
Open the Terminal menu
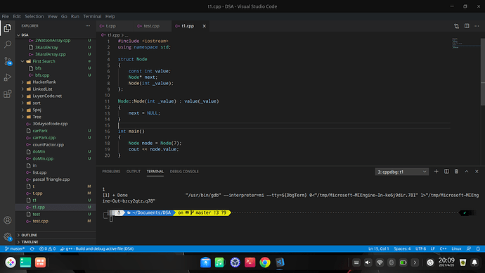pyautogui.click(x=92, y=16)
